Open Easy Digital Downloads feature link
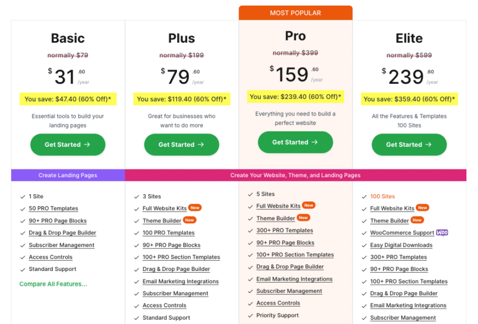 (401, 245)
